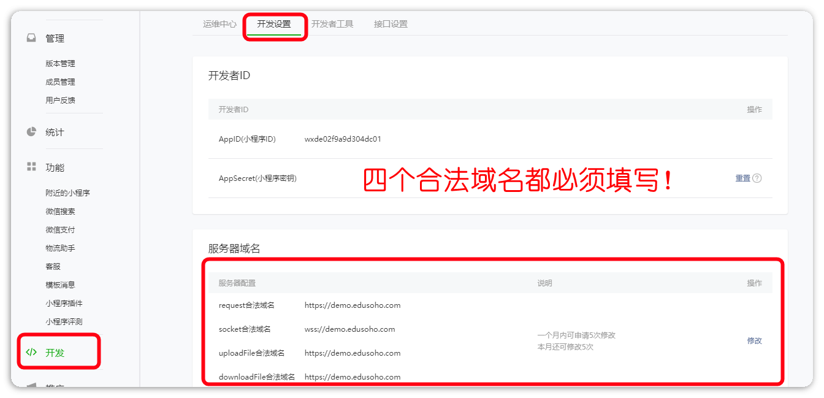
Task: Open 版本管理 in the sidebar
Action: tap(60, 63)
